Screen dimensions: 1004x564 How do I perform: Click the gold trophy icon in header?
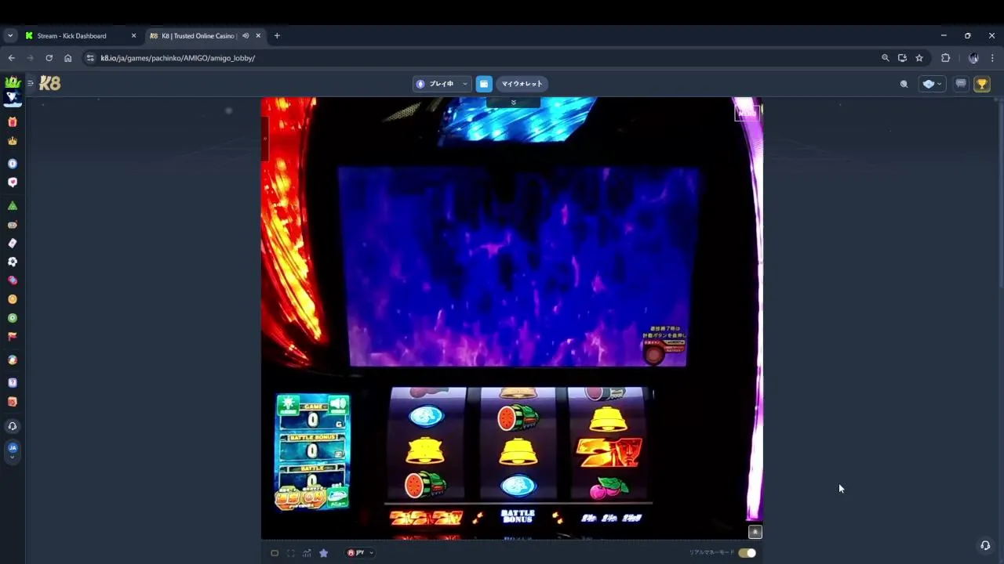(982, 84)
